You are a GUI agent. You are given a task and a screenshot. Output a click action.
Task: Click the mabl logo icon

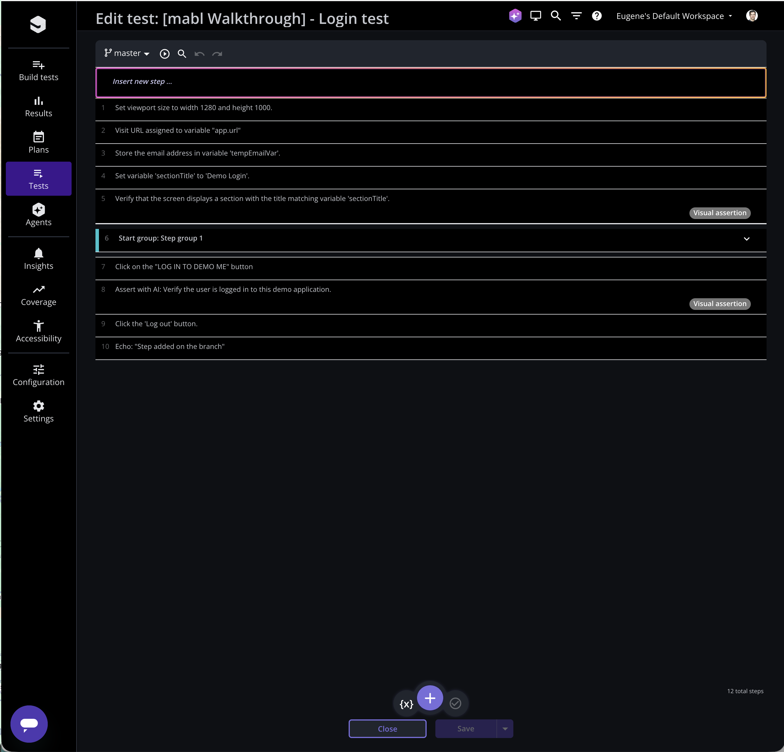(x=38, y=24)
